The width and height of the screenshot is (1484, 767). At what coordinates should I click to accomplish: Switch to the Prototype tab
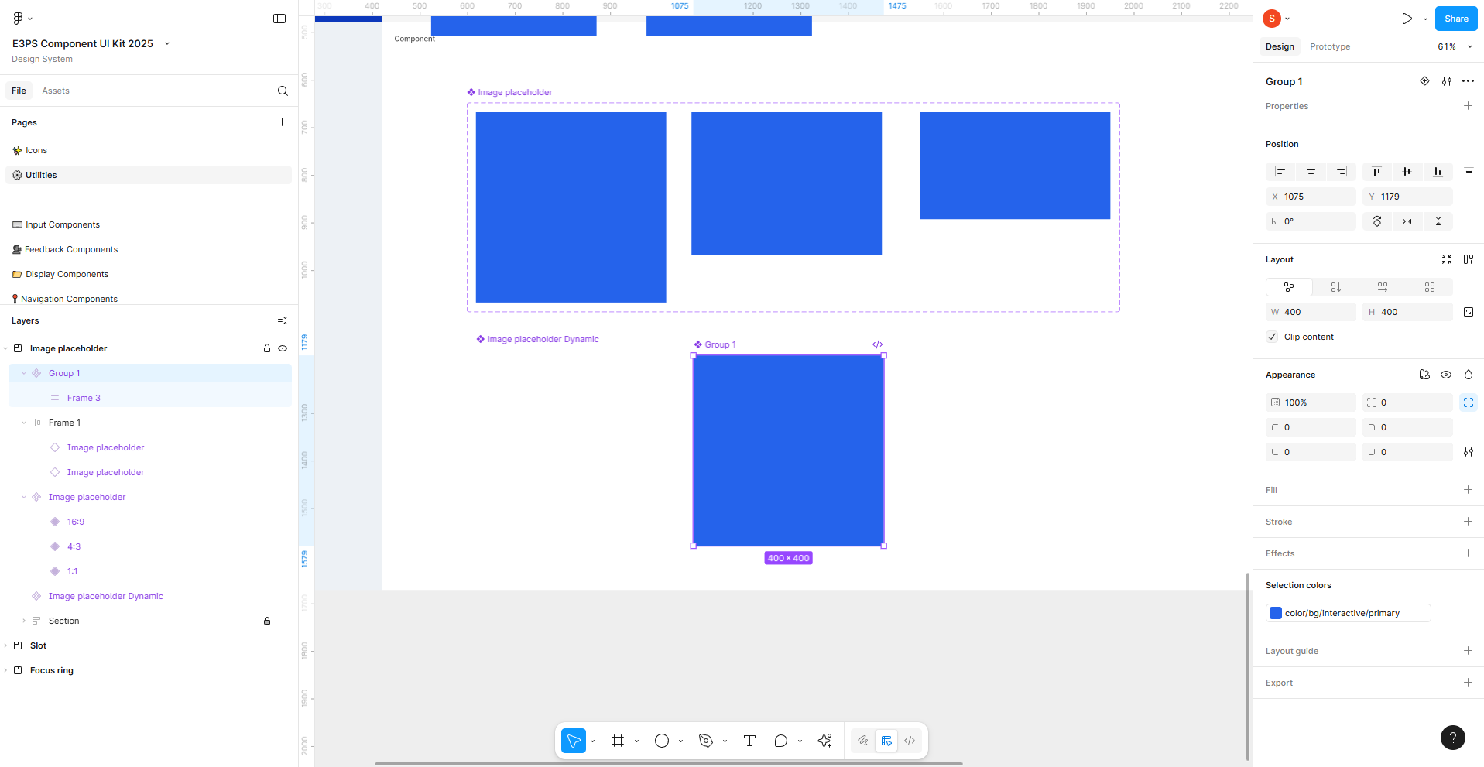pos(1330,46)
